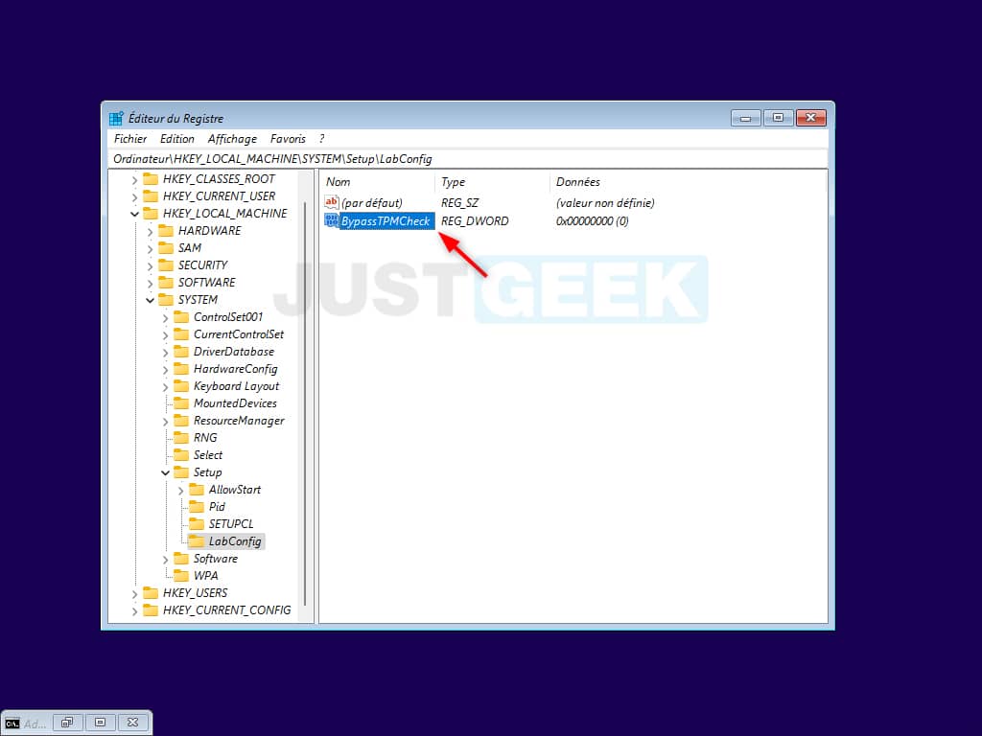Open the Edition menu
This screenshot has height=736, width=982.
tap(177, 139)
